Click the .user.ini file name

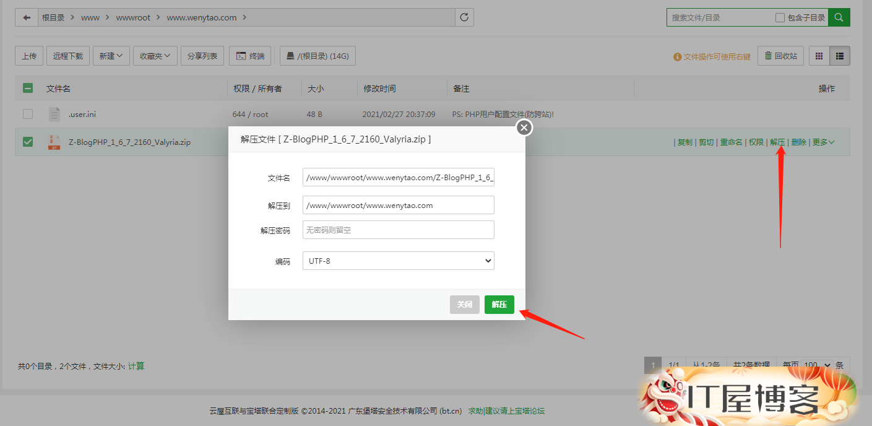pyautogui.click(x=82, y=114)
